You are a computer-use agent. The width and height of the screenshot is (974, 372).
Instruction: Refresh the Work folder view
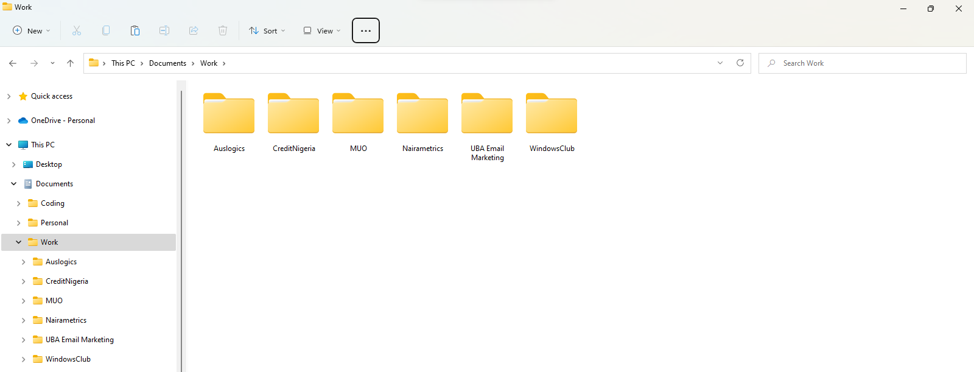pyautogui.click(x=740, y=63)
